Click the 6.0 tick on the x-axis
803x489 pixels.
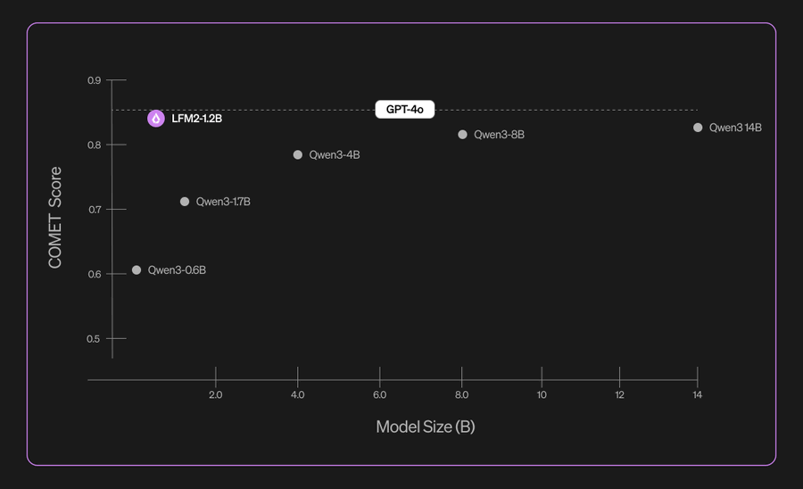point(379,394)
